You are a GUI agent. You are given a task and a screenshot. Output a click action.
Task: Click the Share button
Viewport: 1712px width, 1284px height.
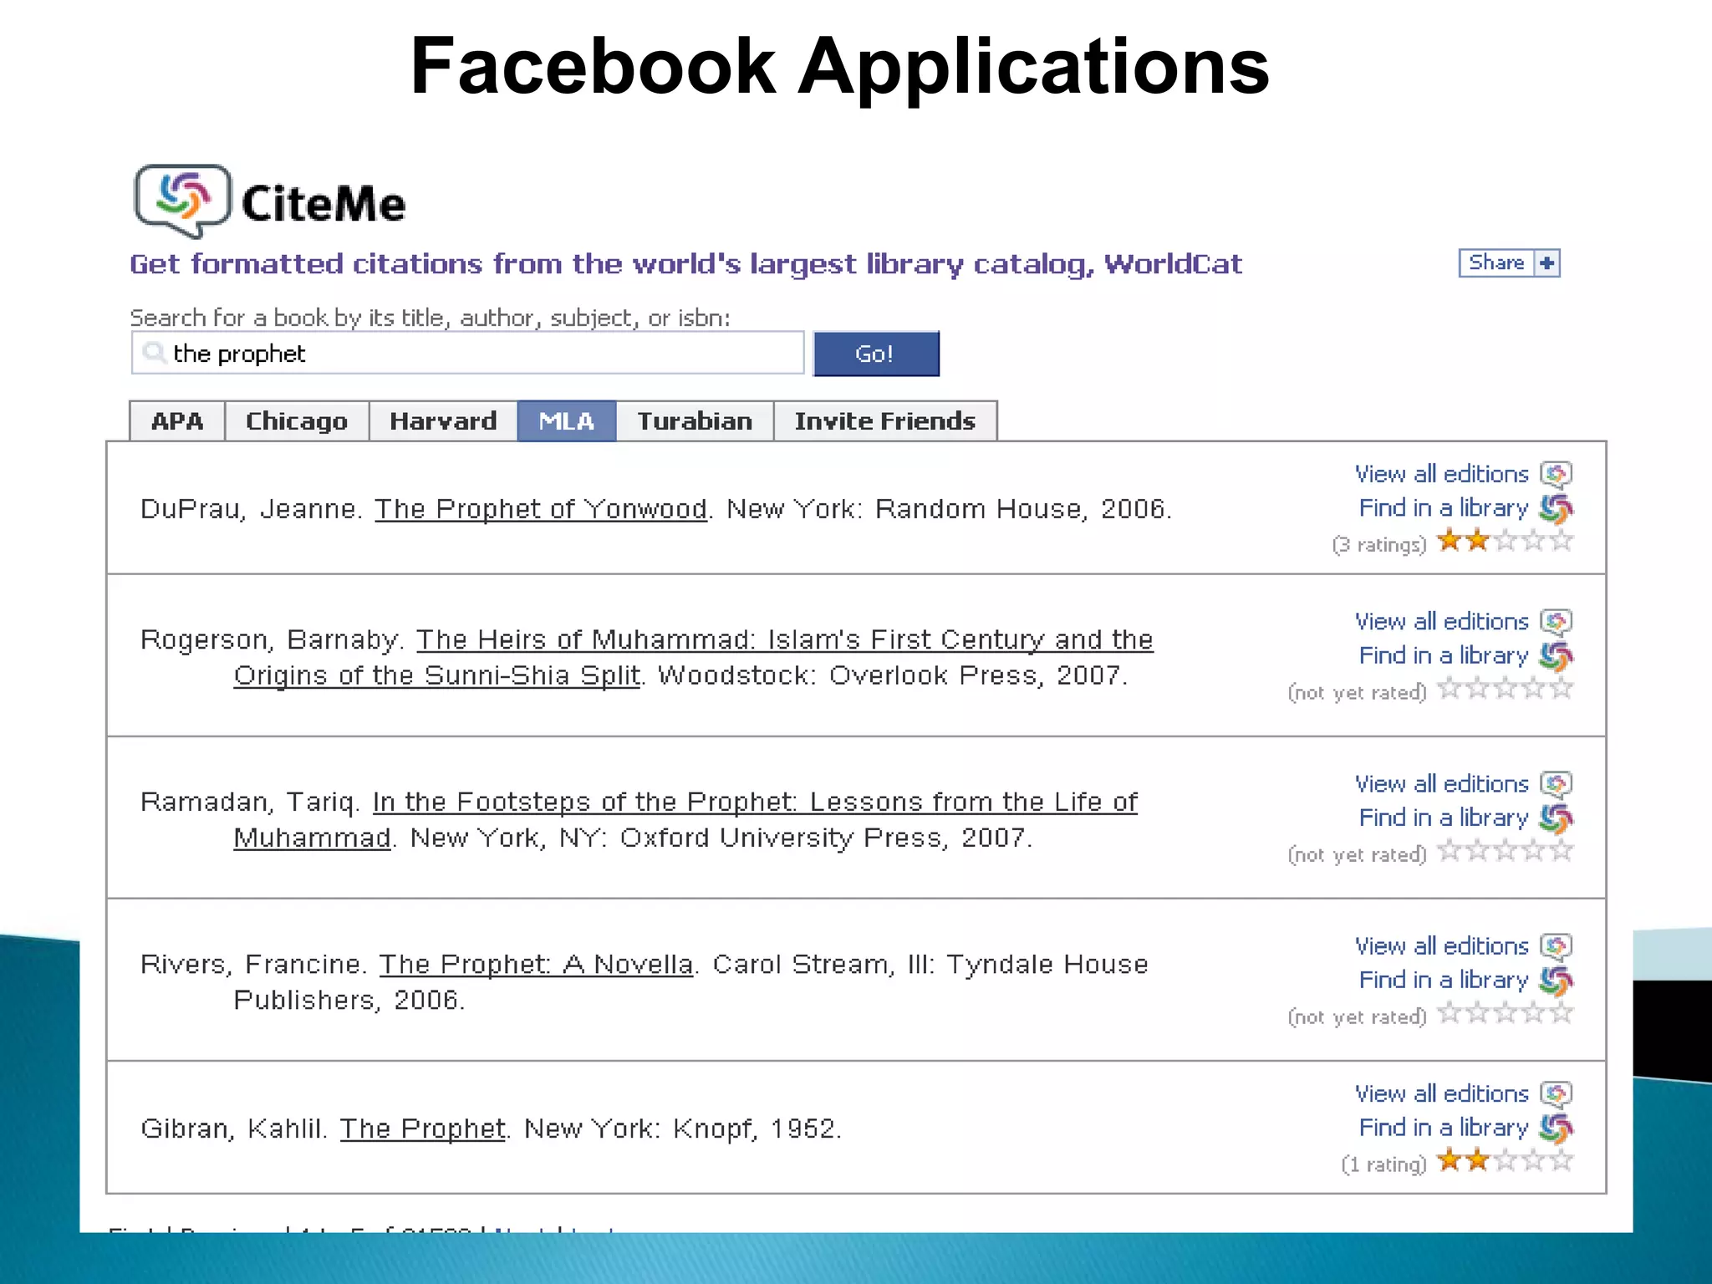pyautogui.click(x=1496, y=263)
